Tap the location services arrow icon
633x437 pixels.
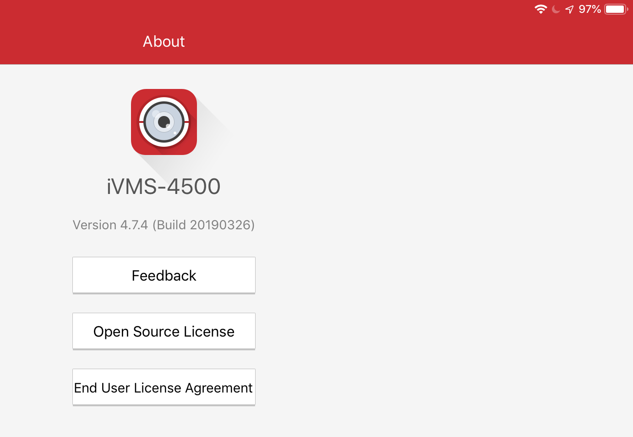(x=569, y=9)
